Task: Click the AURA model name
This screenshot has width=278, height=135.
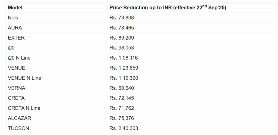Action: tap(15, 28)
